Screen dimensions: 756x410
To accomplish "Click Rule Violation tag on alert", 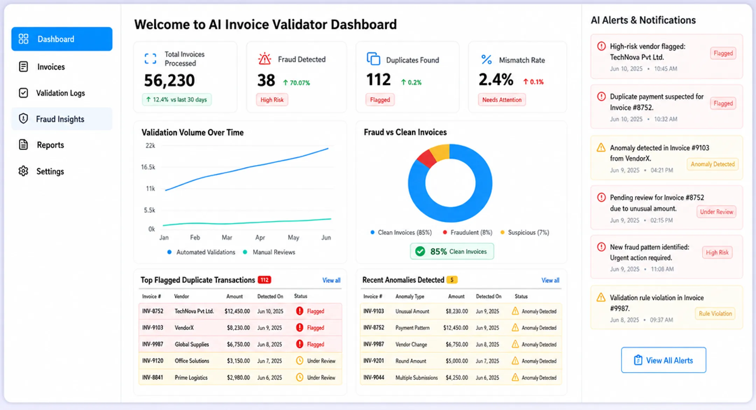I will 715,314.
